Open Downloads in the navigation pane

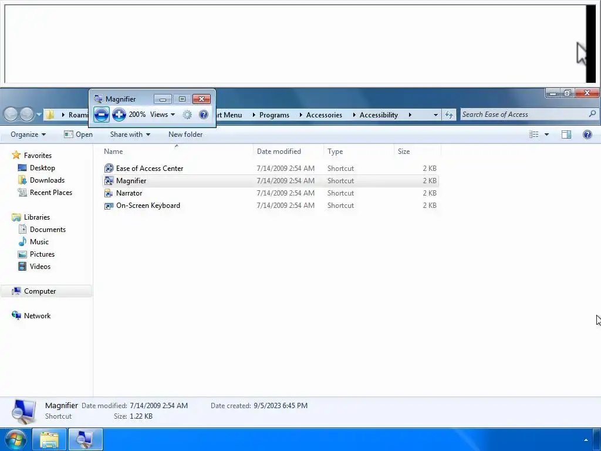click(x=47, y=180)
